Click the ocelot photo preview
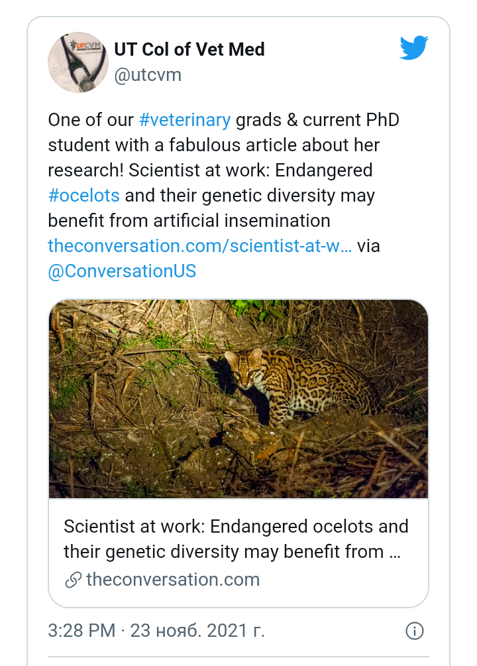Screen dimensions: 477x666 pos(238,398)
